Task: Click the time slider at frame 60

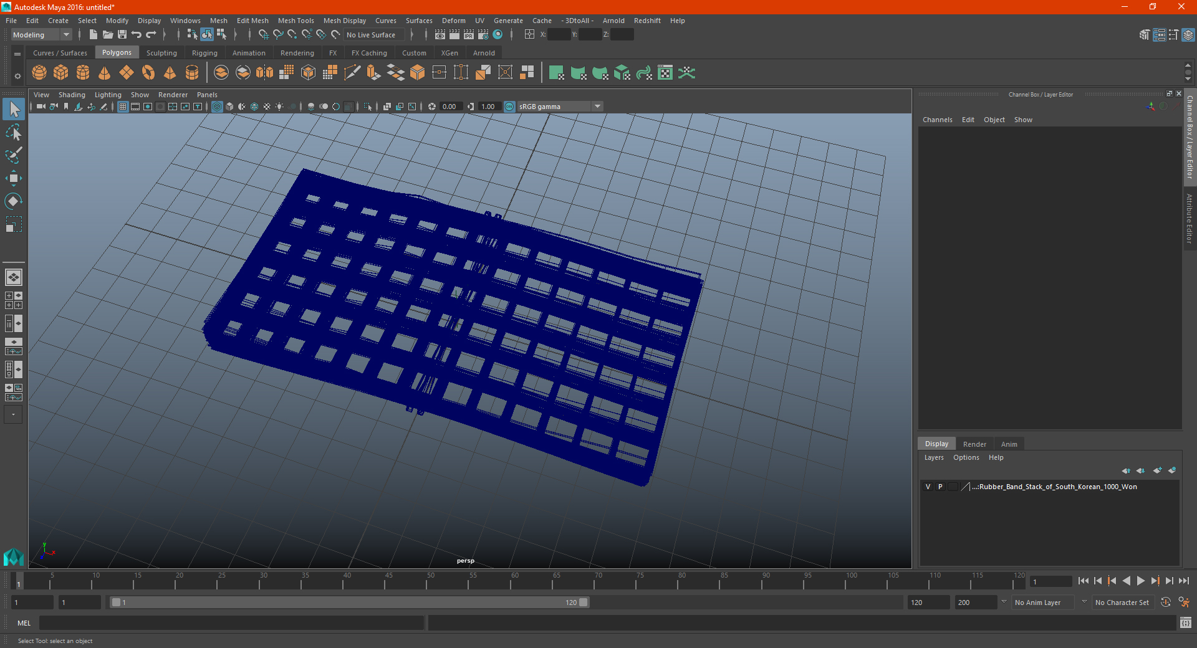Action: [x=514, y=581]
